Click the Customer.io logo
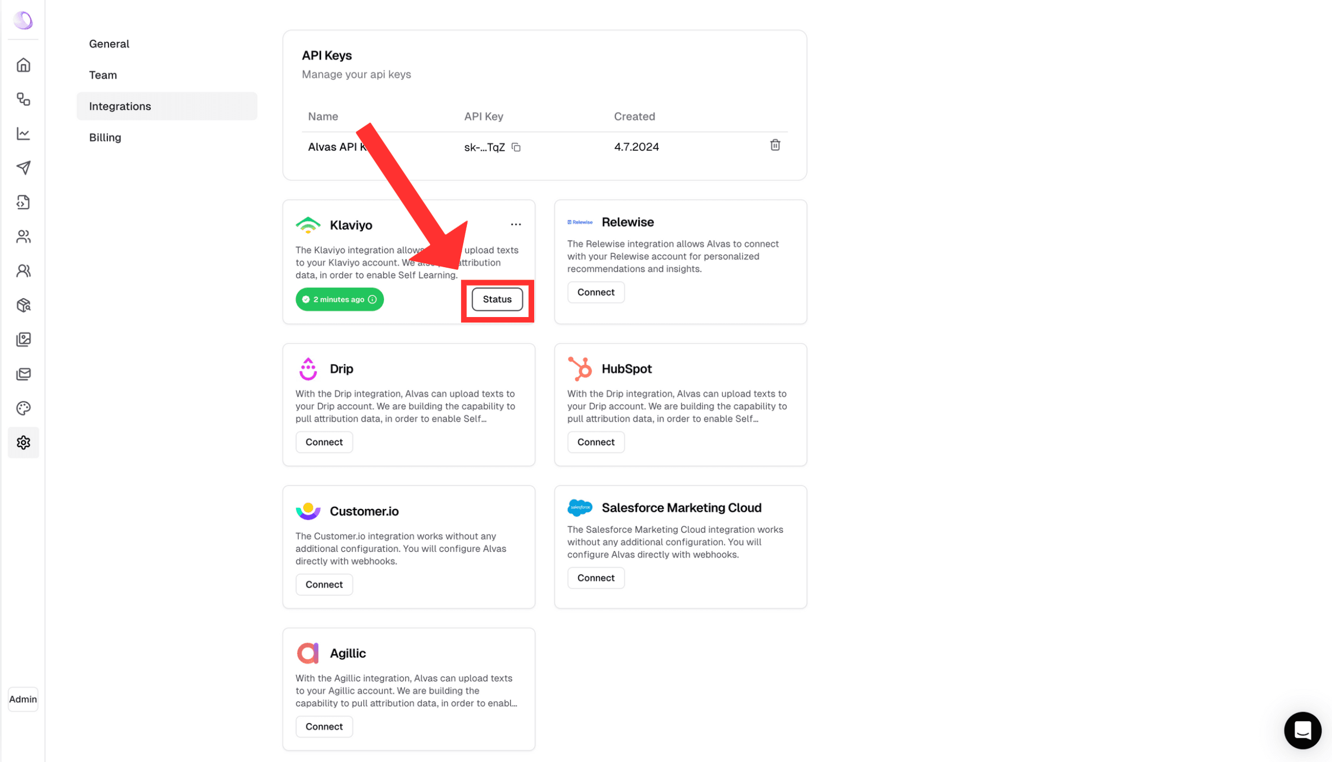1332x762 pixels. coord(308,511)
